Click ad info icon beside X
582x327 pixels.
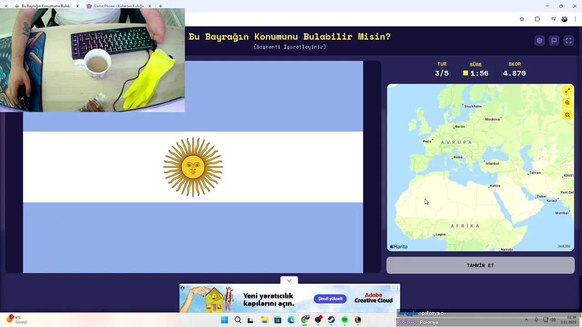(393, 287)
